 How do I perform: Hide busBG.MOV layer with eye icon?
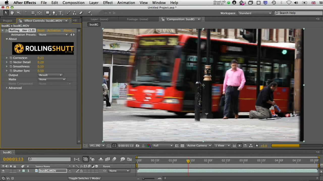click(3, 171)
